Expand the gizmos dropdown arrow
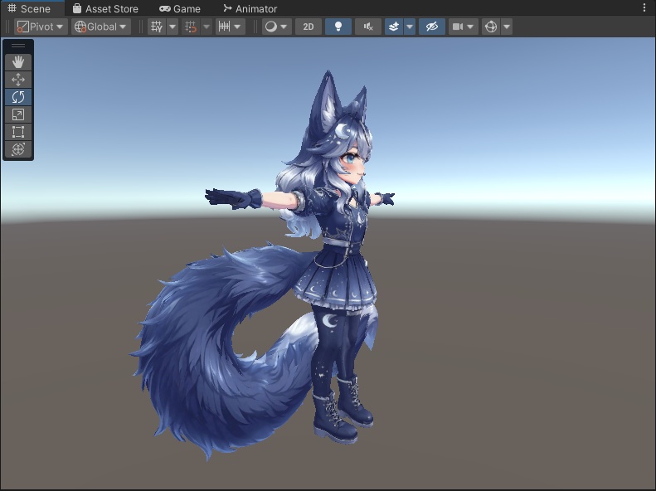Viewport: 656px width, 491px height. coord(507,27)
